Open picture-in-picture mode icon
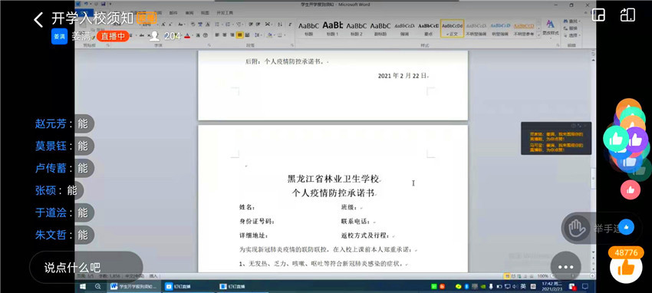Viewport: 652px width, 293px height. pyautogui.click(x=598, y=15)
